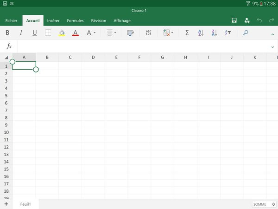Open insert and delete cells dropdown
Image resolution: width=278 pixels, height=209 pixels.
click(168, 33)
